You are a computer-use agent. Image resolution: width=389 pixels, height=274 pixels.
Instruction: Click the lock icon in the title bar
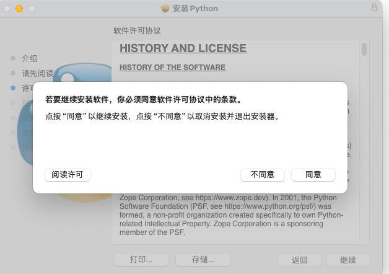point(374,7)
